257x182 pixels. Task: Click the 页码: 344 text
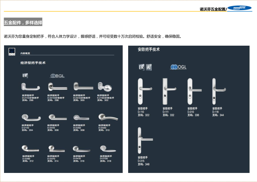[218, 115]
